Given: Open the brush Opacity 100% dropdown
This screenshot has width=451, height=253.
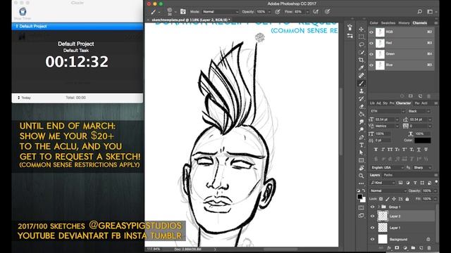Looking at the screenshot, I should [x=269, y=12].
